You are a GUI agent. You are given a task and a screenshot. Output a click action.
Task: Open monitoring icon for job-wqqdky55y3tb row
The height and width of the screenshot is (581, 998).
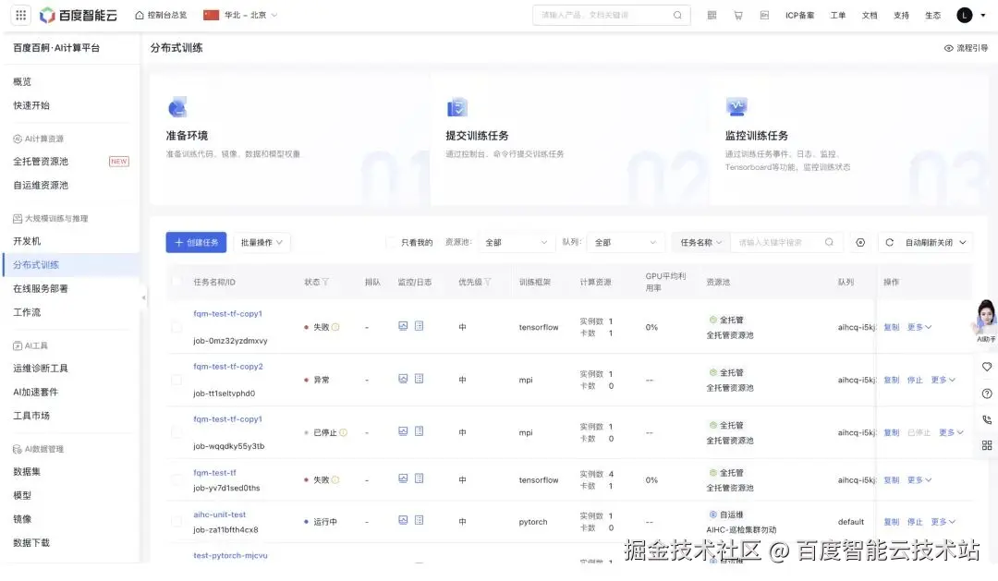[403, 431]
